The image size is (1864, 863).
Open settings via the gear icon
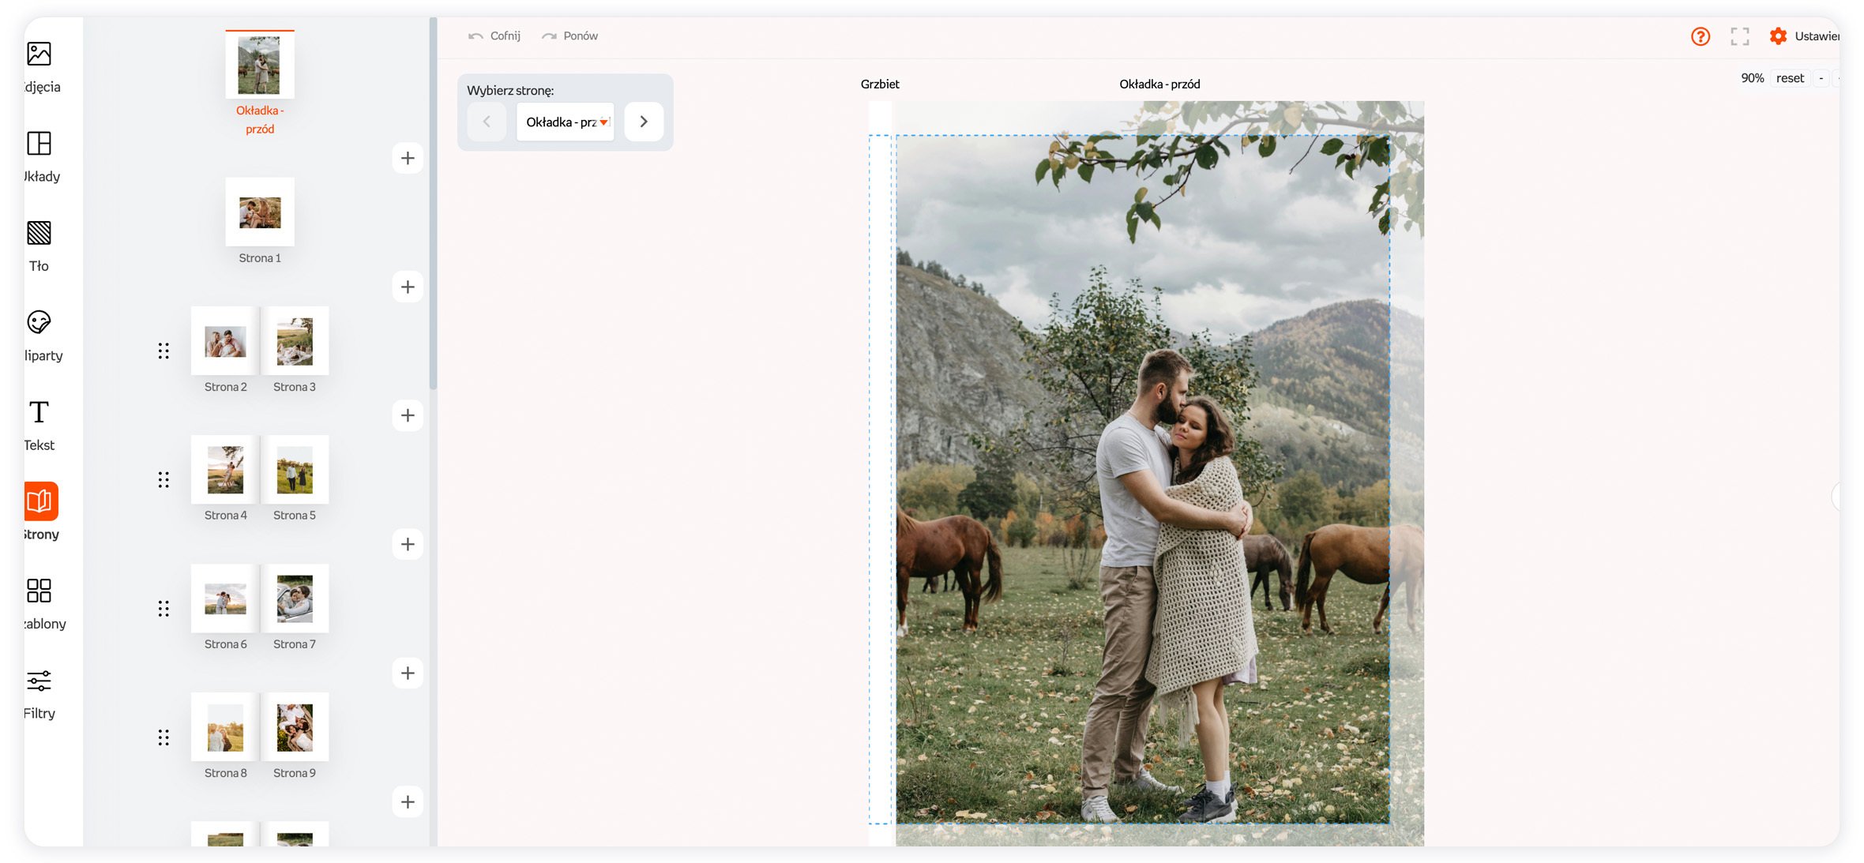1778,36
